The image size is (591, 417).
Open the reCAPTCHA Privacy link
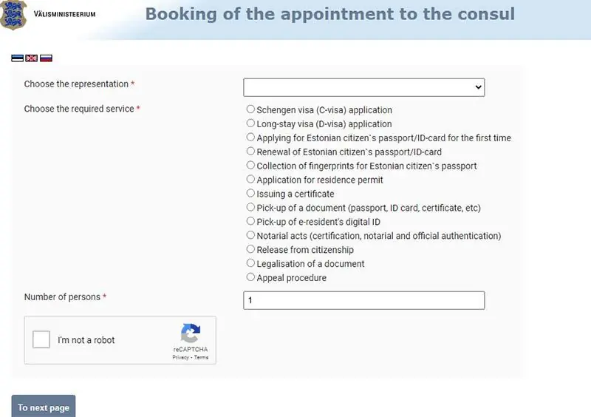(x=180, y=358)
